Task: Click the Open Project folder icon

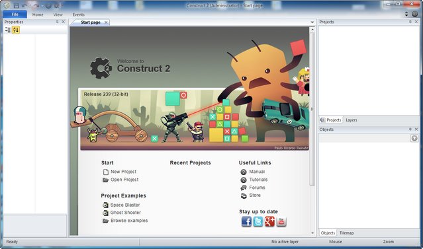Action: tap(105, 180)
